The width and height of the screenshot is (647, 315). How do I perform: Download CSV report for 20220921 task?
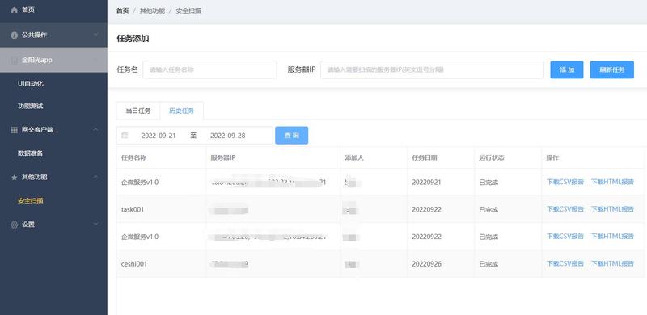tap(565, 182)
